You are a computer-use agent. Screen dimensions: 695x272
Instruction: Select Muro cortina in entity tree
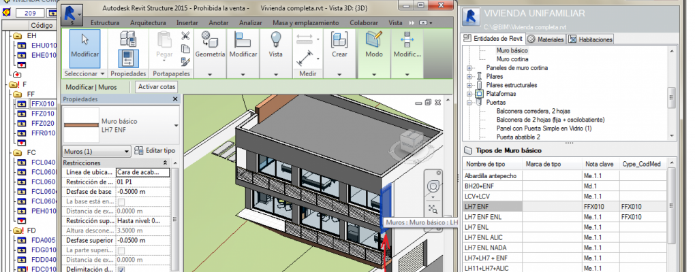pyautogui.click(x=512, y=59)
